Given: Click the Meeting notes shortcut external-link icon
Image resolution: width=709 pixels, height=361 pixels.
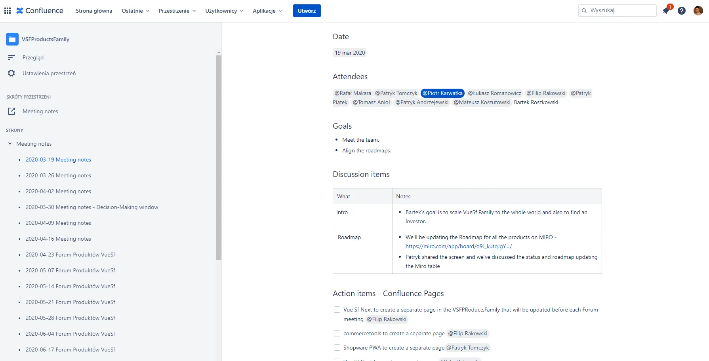Looking at the screenshot, I should click(11, 111).
